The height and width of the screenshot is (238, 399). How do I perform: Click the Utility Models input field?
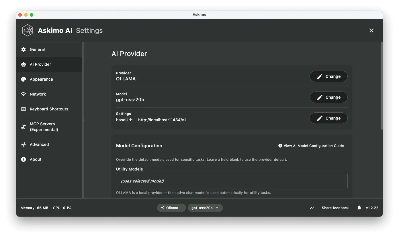pyautogui.click(x=232, y=181)
